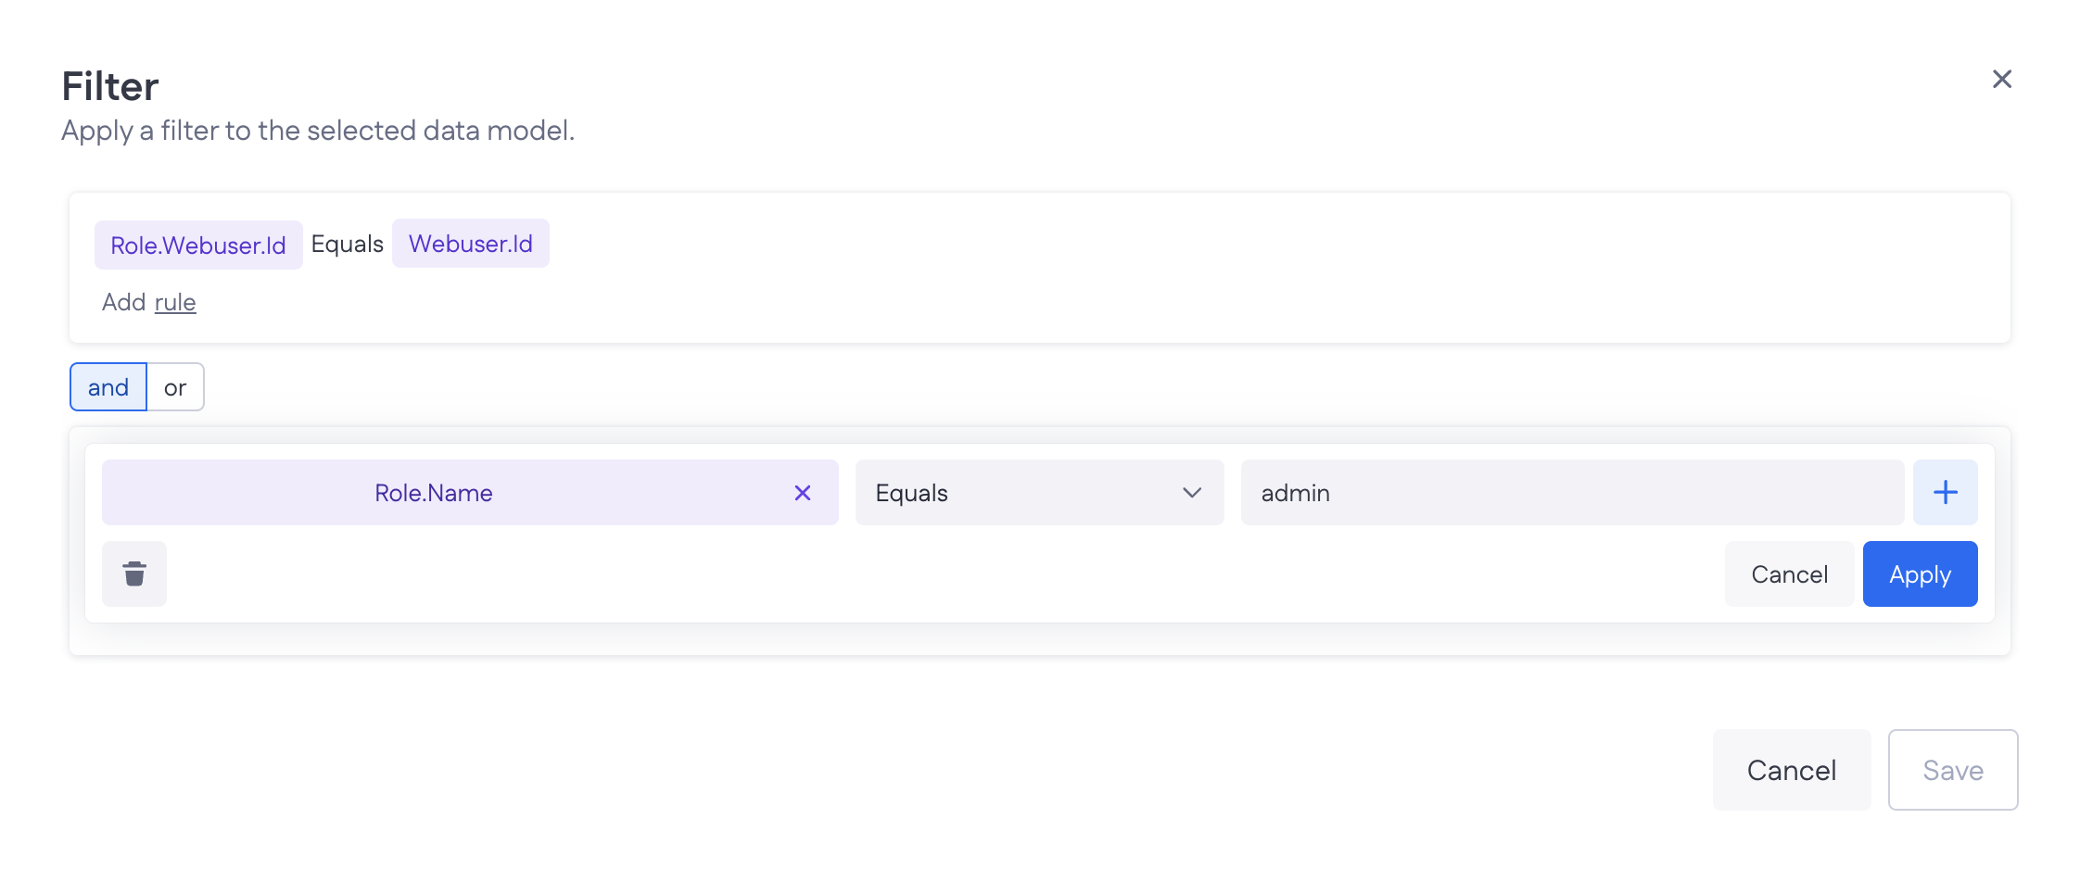Close the Filter dialog with the X icon

pos(2001,80)
